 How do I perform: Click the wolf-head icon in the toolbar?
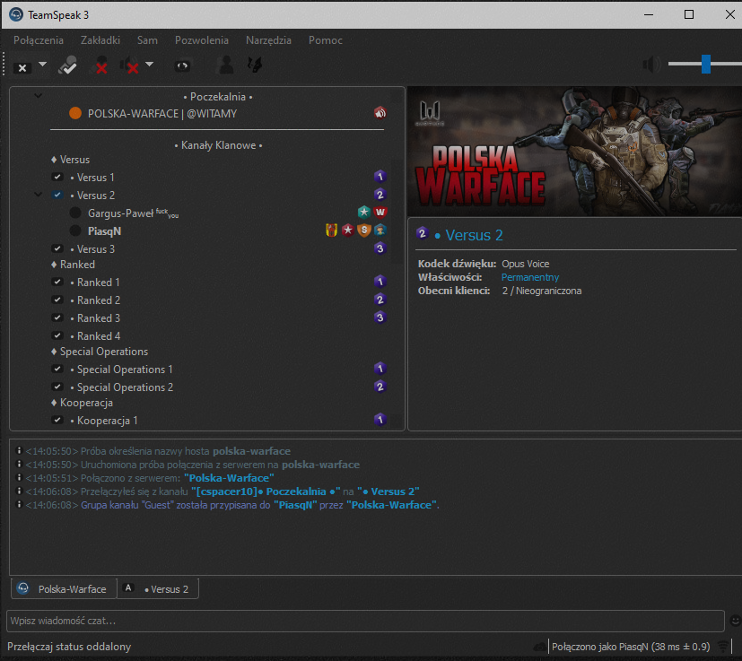[255, 65]
